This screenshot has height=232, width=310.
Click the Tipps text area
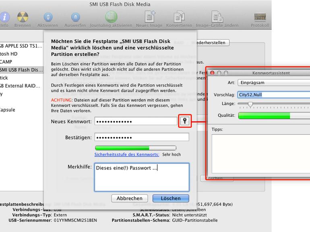(x=261, y=154)
